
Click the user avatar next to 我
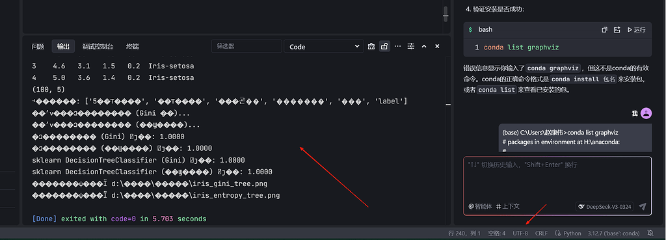(646, 113)
